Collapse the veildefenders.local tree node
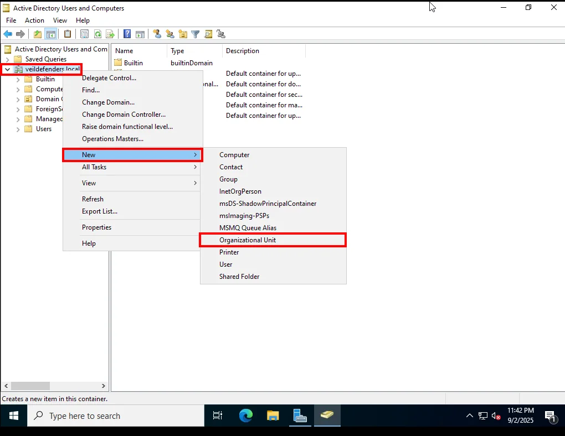The width and height of the screenshot is (565, 436). click(x=8, y=69)
